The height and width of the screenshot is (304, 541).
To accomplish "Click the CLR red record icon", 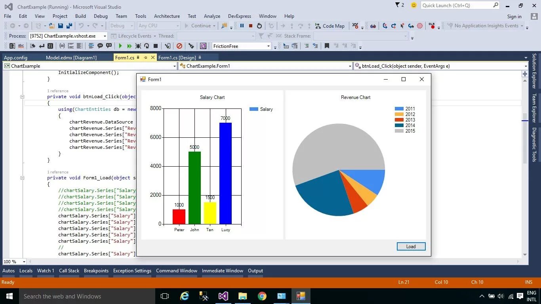I will (x=432, y=26).
